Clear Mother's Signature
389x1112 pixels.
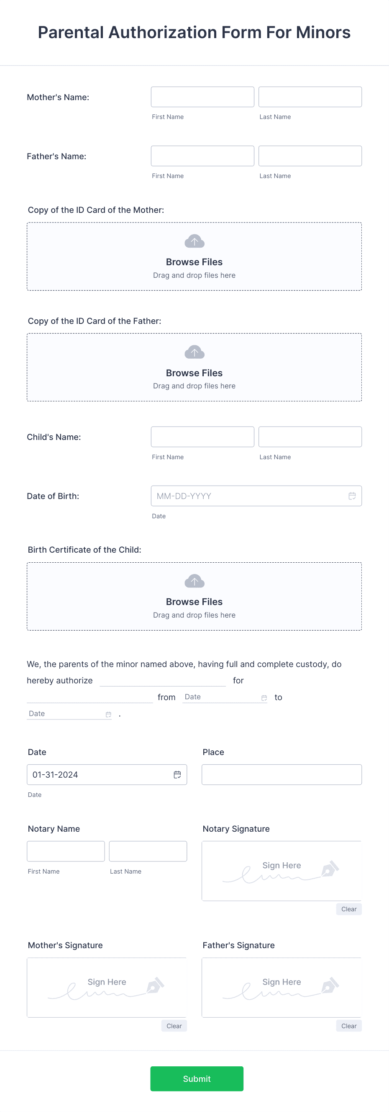(174, 1026)
